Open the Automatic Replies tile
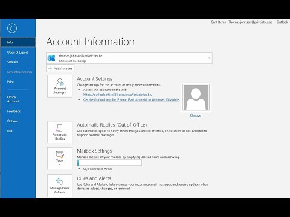290x217 pixels. point(60,132)
